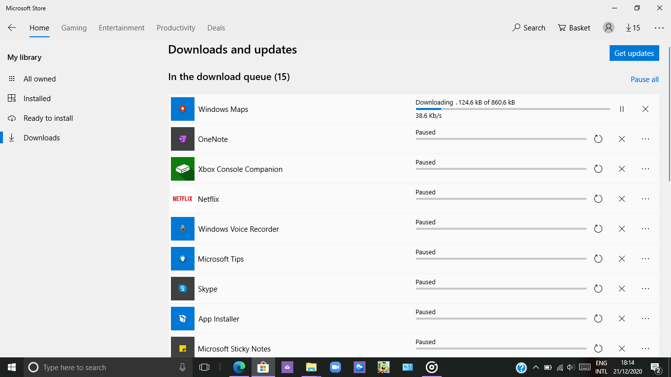Screen dimensions: 671x377
Task: Open Microsoft Edge from the taskbar
Action: coord(239,367)
